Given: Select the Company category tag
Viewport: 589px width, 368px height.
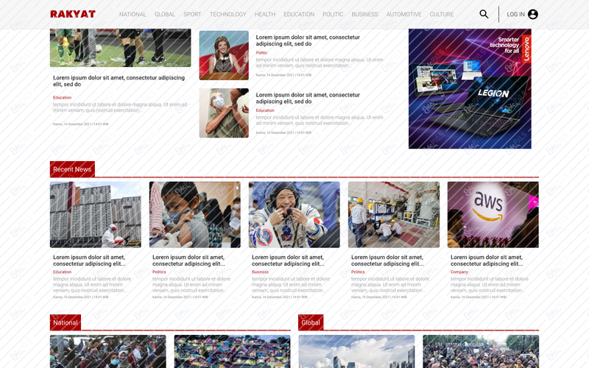Looking at the screenshot, I should pyautogui.click(x=459, y=272).
